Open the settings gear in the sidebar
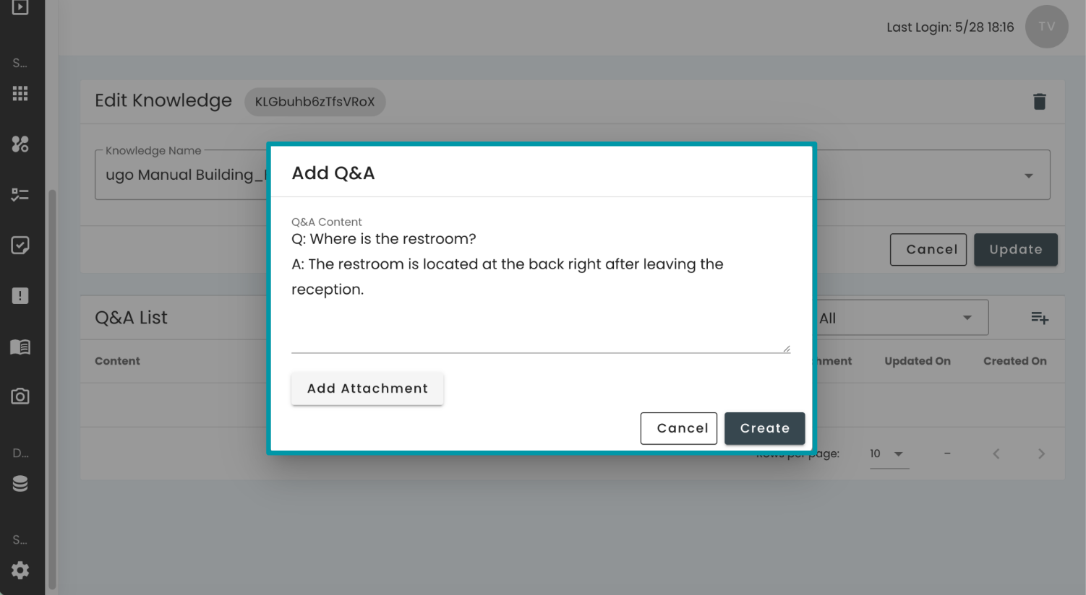1086x595 pixels. [20, 570]
